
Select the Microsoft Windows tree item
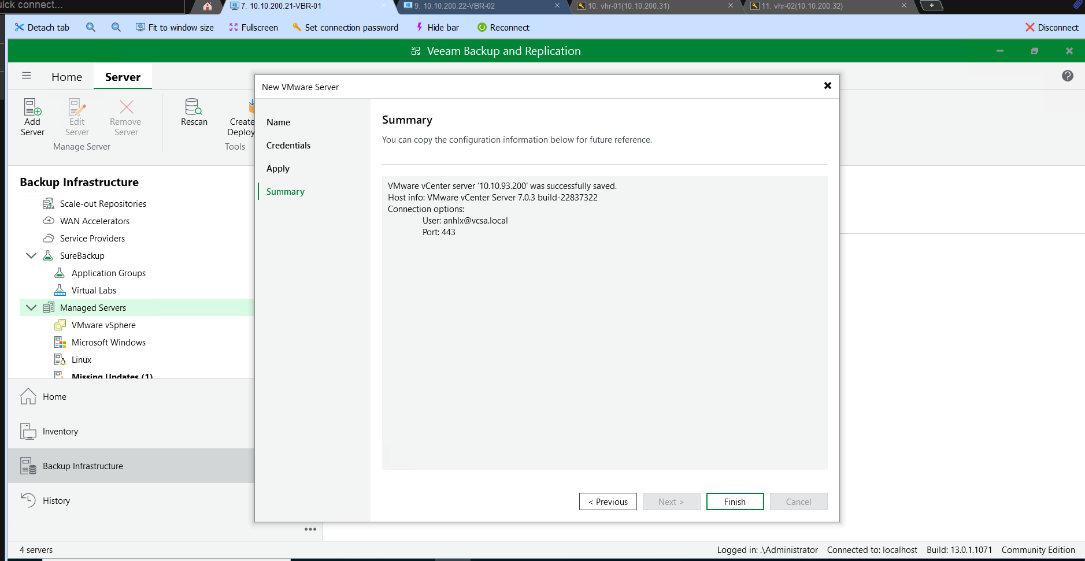click(x=109, y=342)
